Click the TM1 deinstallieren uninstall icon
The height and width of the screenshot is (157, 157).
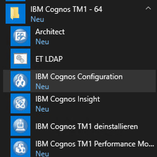coord(20,126)
